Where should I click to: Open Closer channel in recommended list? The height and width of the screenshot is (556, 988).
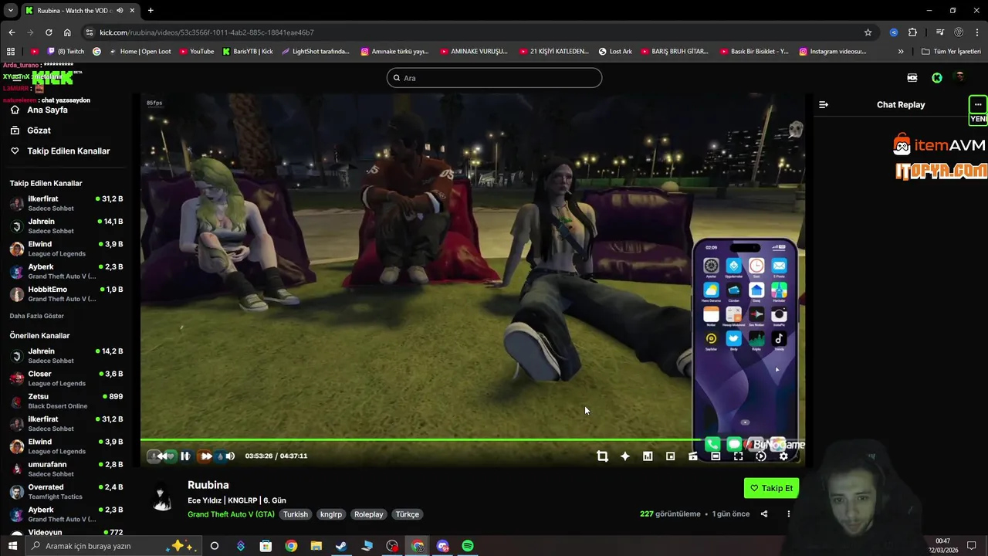click(x=66, y=378)
